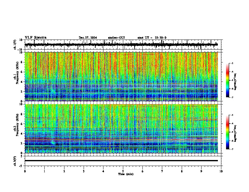Click the "6" kHz tick on ch.2 spectrogram axis
Viewport: 249px width, 192px height.
(22, 124)
